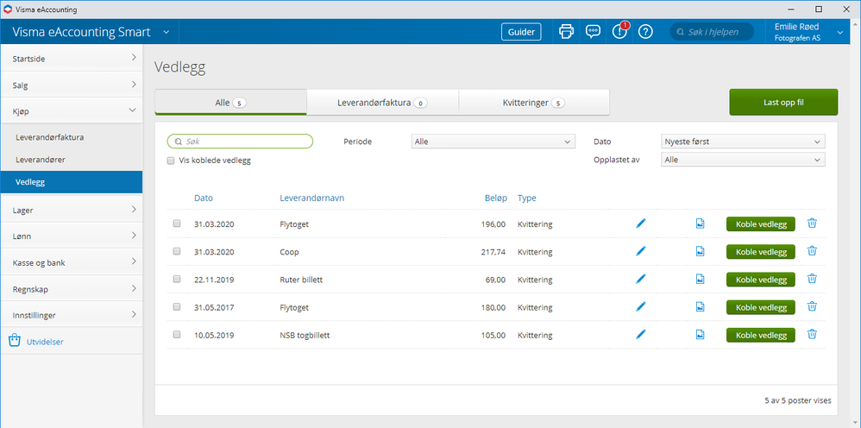Delete the Coop receipt with trash icon
Image resolution: width=861 pixels, height=428 pixels.
tap(812, 250)
